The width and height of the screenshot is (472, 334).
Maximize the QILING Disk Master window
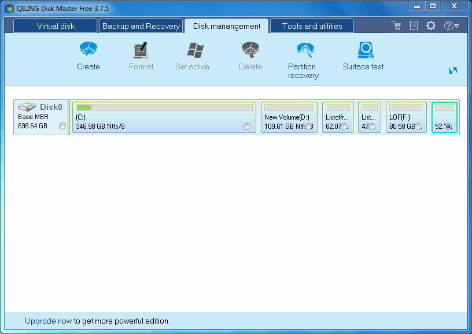point(433,6)
